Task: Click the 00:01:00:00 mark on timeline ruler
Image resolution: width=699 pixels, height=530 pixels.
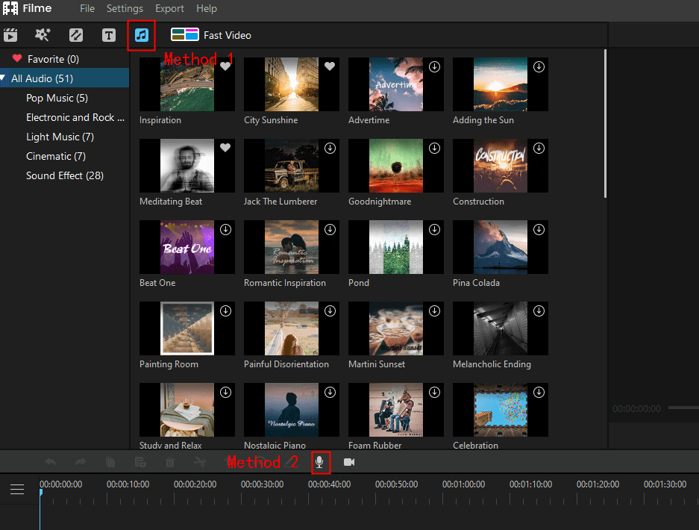Action: tap(463, 484)
